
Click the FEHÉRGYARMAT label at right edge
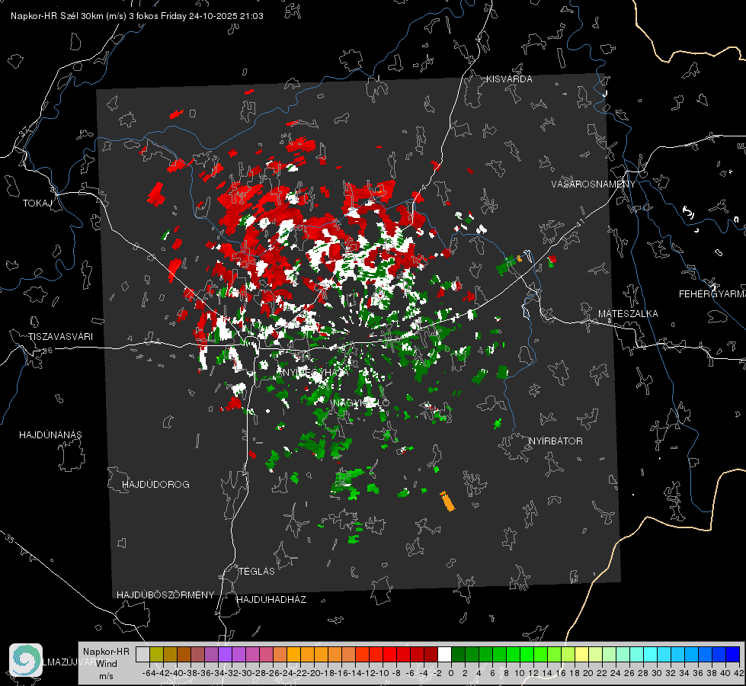tap(712, 294)
